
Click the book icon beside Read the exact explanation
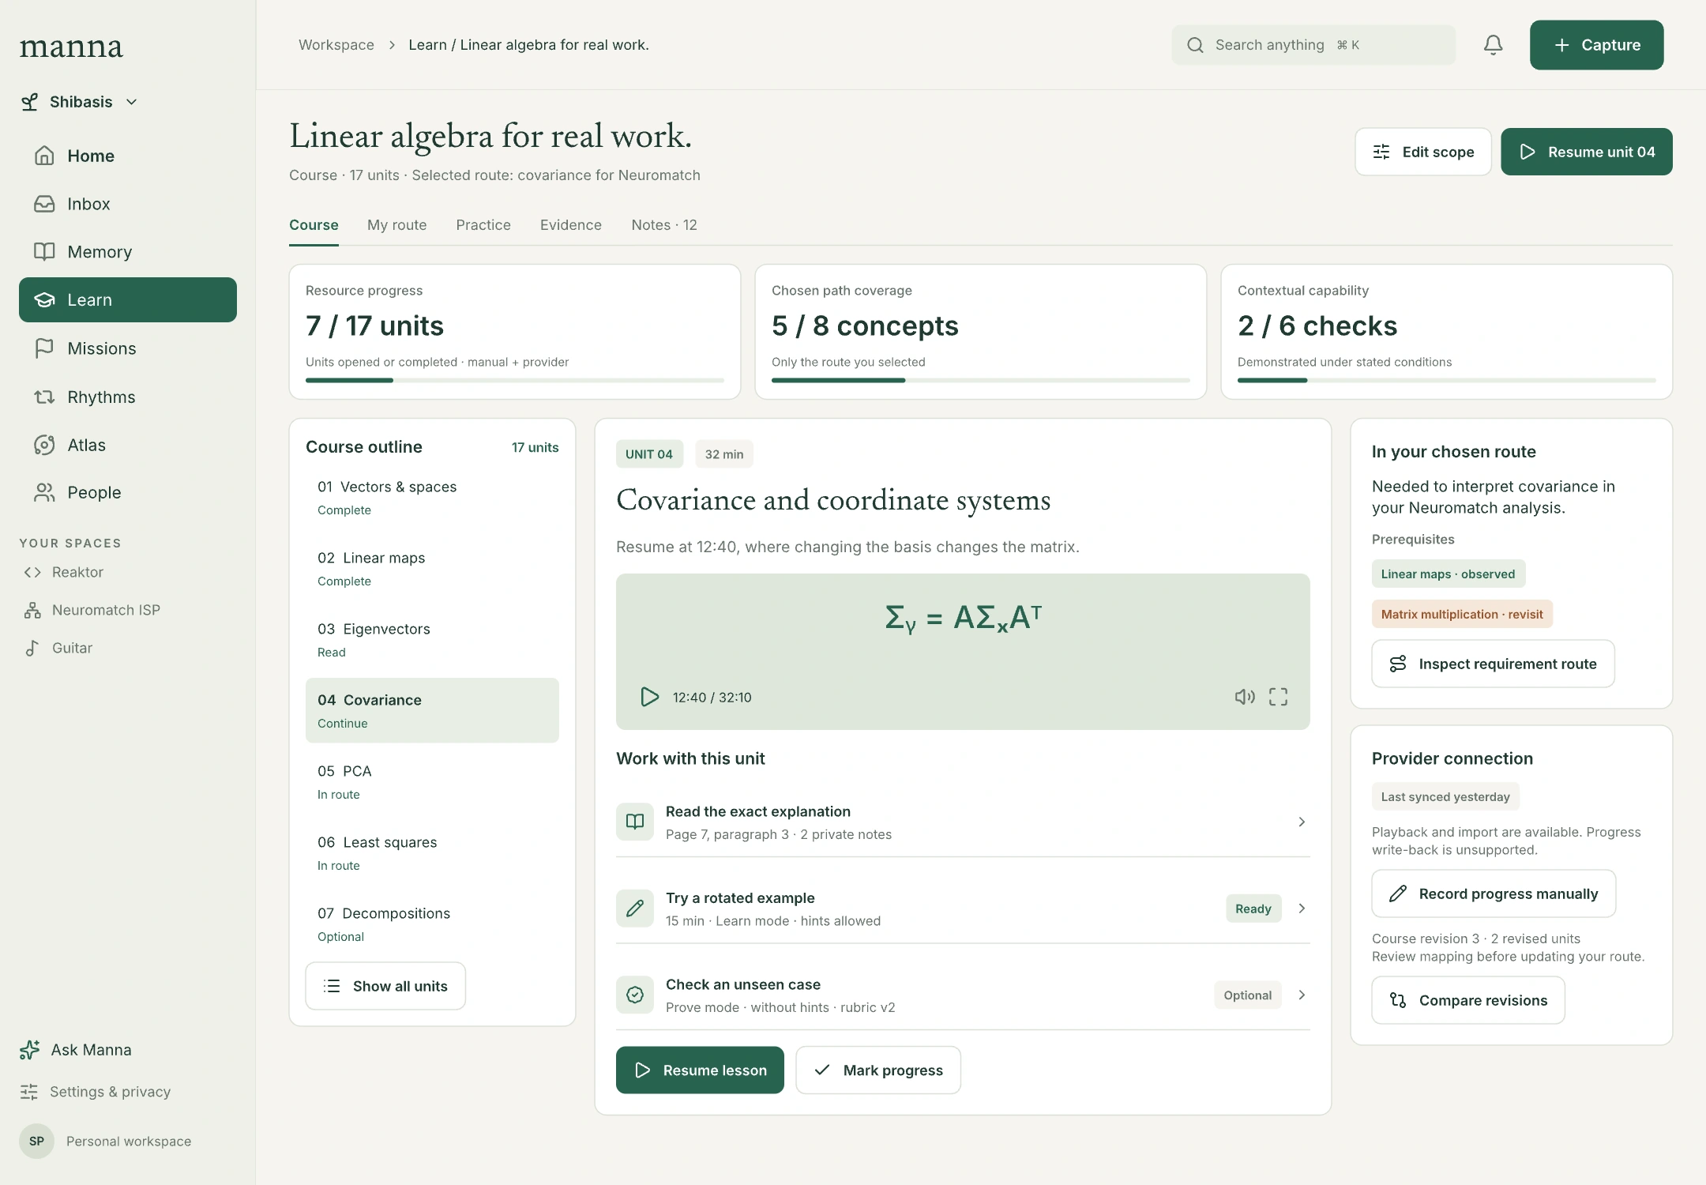pos(635,822)
